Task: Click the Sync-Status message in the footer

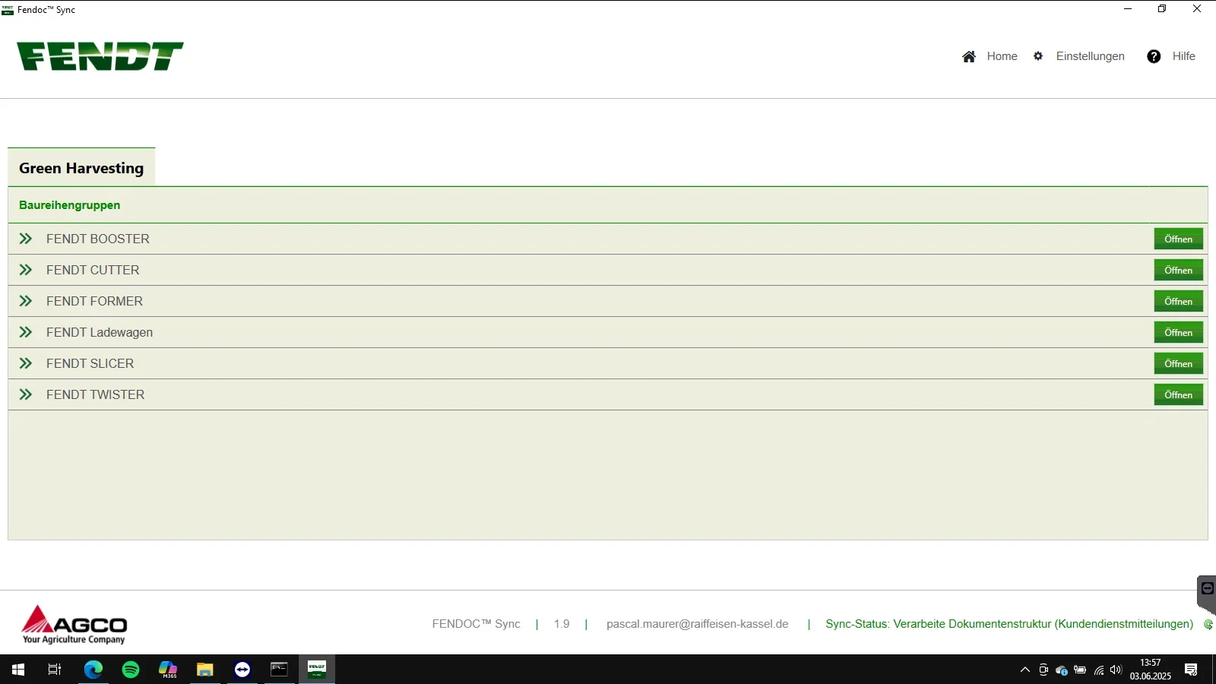Action: coord(1009,624)
